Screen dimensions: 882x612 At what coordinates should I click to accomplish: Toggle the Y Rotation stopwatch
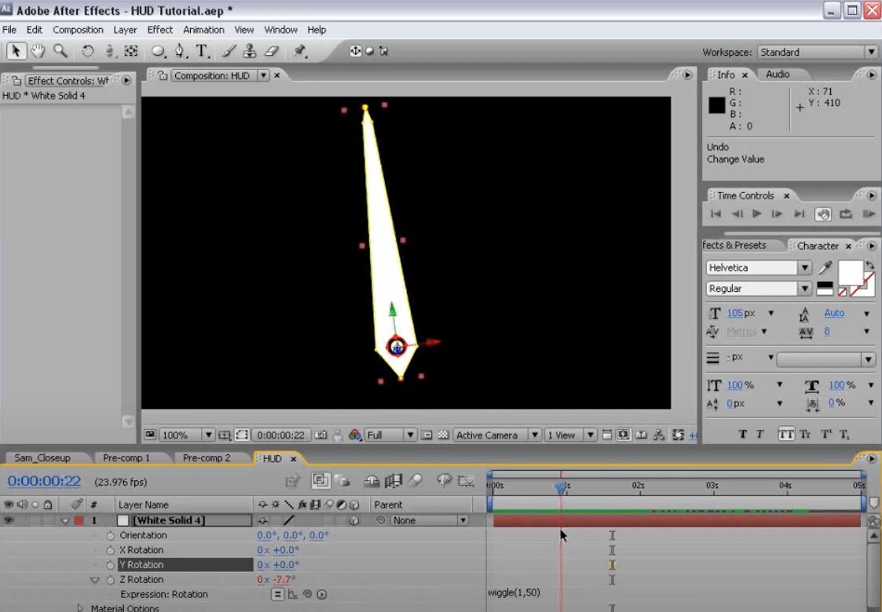point(110,565)
